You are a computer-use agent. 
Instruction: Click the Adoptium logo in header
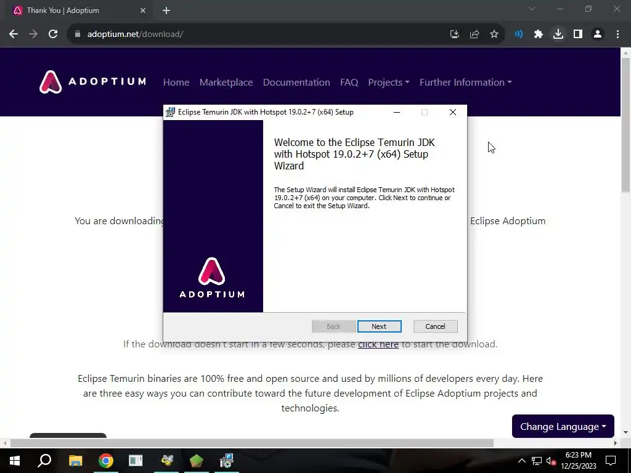tap(92, 82)
